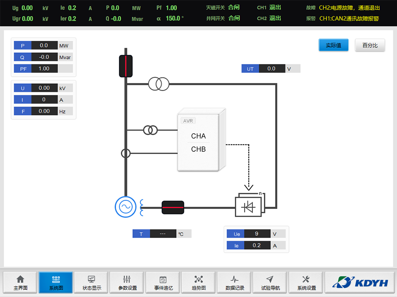Click the horizontal field breaker near generator
397x297 pixels.
172,207
